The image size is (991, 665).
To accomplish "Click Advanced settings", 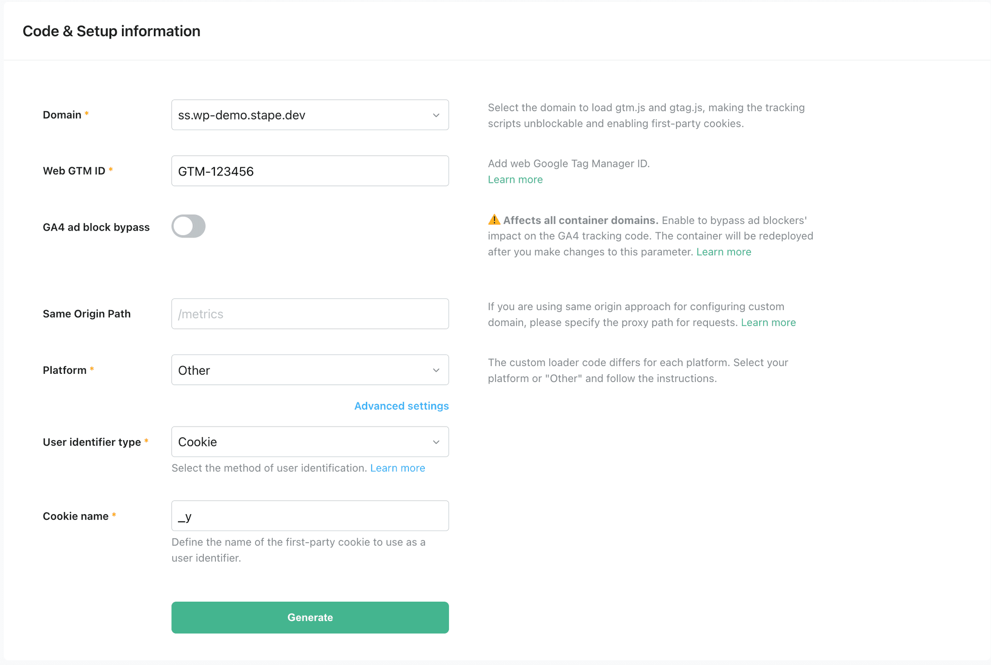I will pyautogui.click(x=401, y=406).
